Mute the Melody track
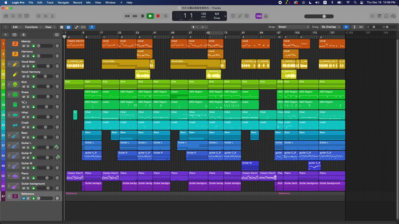This screenshot has height=224, width=399. [23, 46]
